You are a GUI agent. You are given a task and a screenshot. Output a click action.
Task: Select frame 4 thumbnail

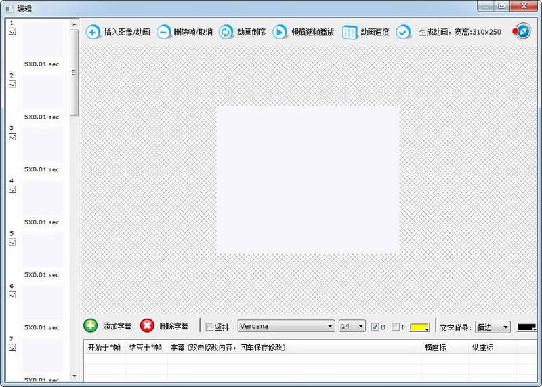[x=43, y=197]
